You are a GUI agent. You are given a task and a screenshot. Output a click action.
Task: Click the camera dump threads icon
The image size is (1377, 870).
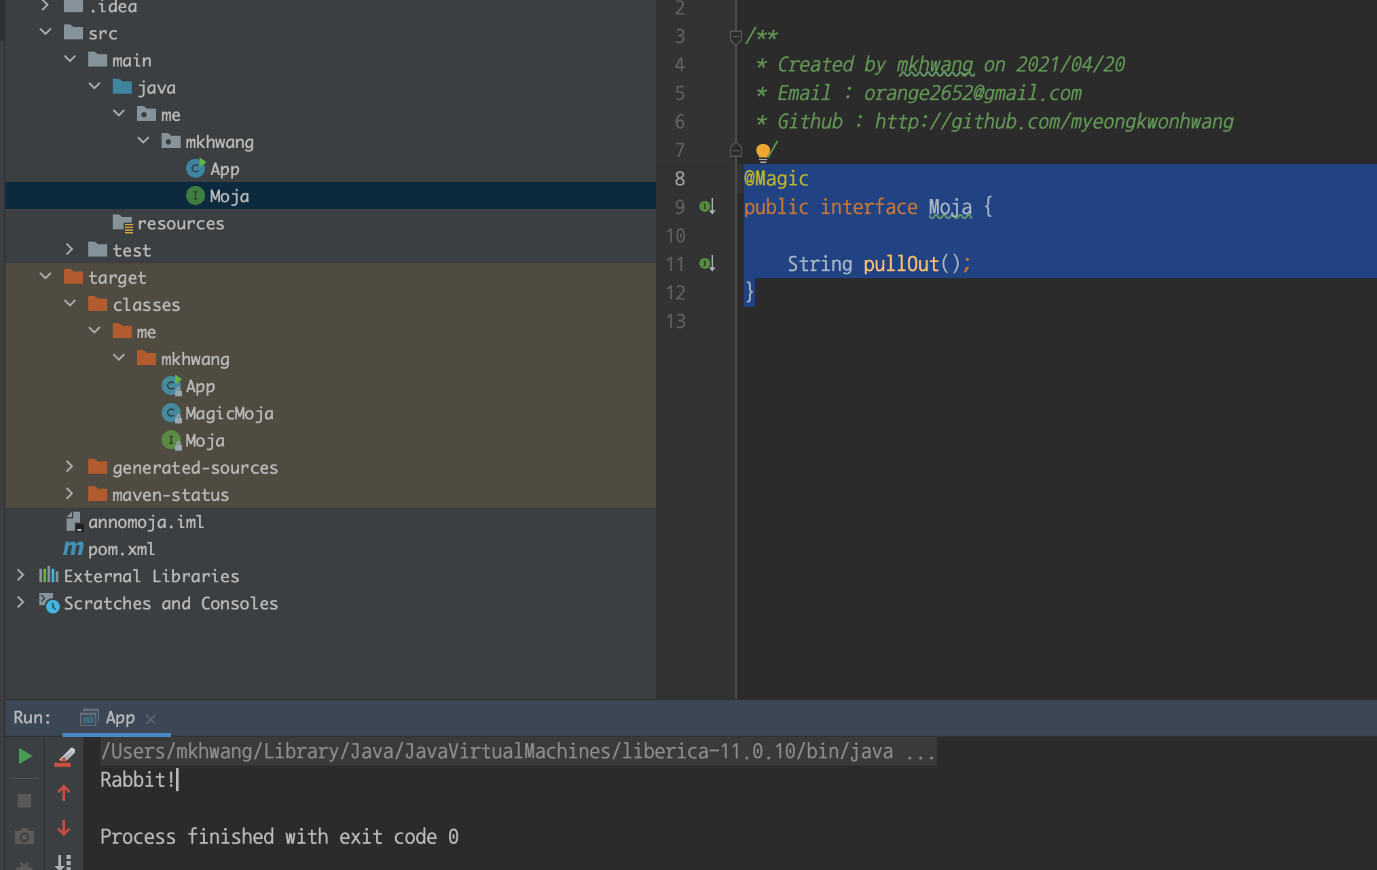(24, 837)
